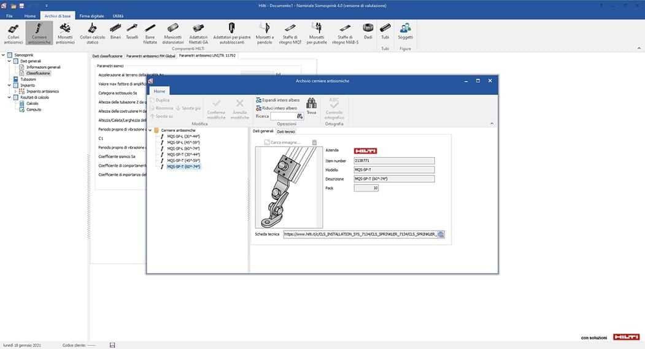Open the Morsetti per putrelle archive

point(316,33)
